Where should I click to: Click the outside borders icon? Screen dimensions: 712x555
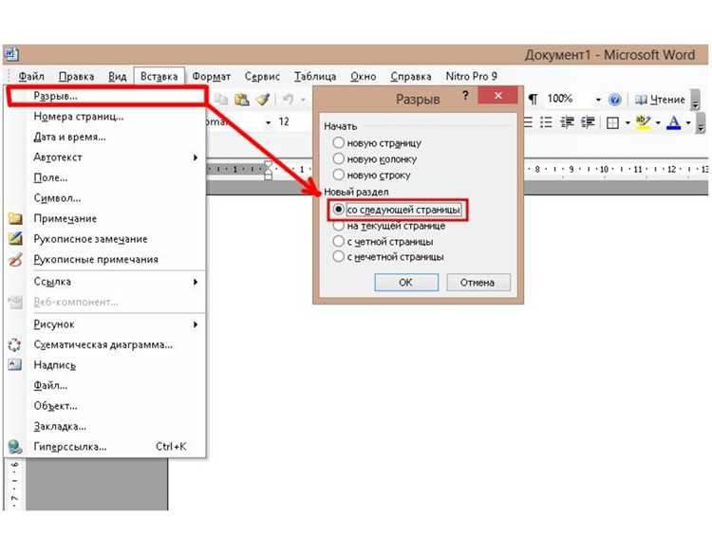[612, 123]
